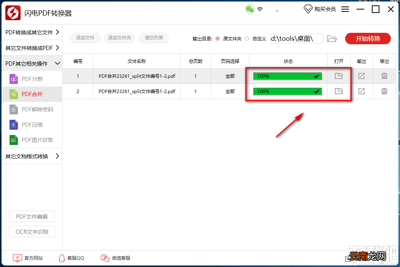Image resolution: width=400 pixels, height=267 pixels.
Task: Click the 购买会员 diamond button
Action: click(320, 10)
